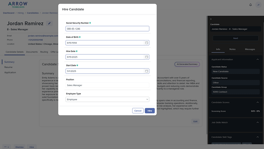Switch to the Messages tab
This screenshot has width=264, height=149.
250,49
